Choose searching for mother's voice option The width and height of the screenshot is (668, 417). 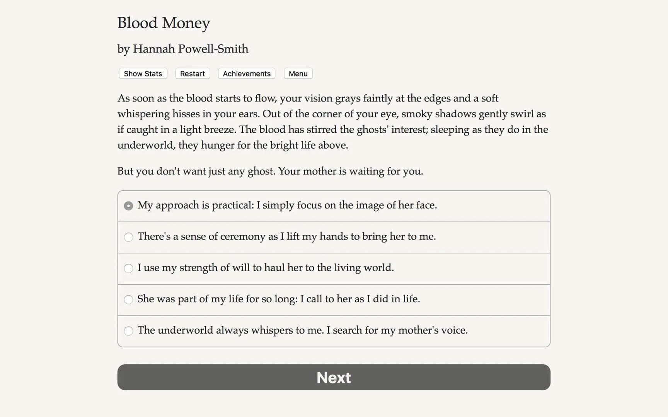(x=128, y=331)
